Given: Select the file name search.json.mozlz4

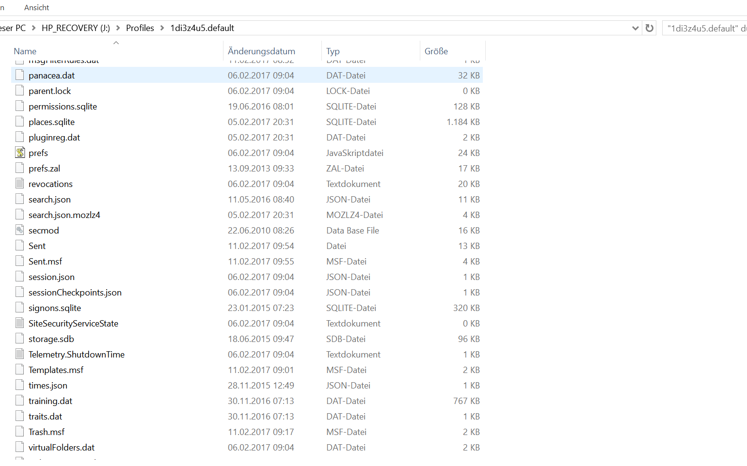Looking at the screenshot, I should point(64,215).
